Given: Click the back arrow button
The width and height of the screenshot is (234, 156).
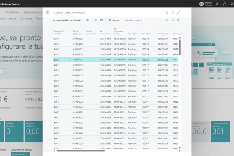Looking at the screenshot, I should point(48,12).
